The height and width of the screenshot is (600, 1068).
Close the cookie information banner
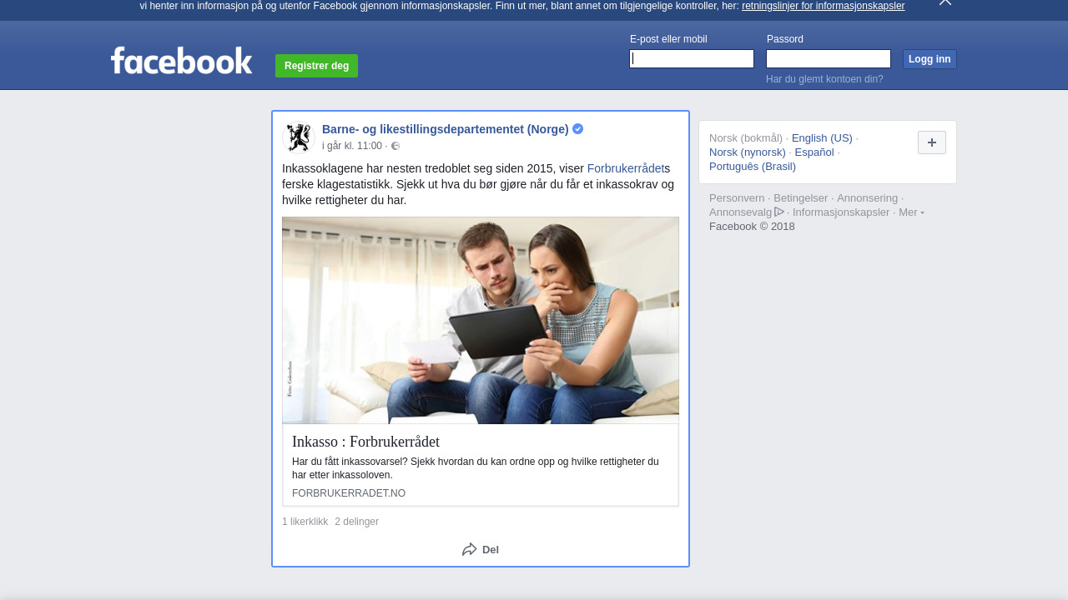pos(945,2)
